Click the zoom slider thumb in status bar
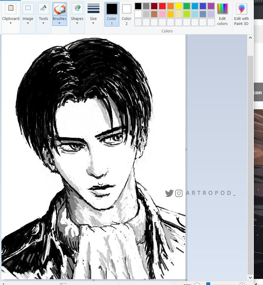This screenshot has height=285, width=263. coord(208,284)
